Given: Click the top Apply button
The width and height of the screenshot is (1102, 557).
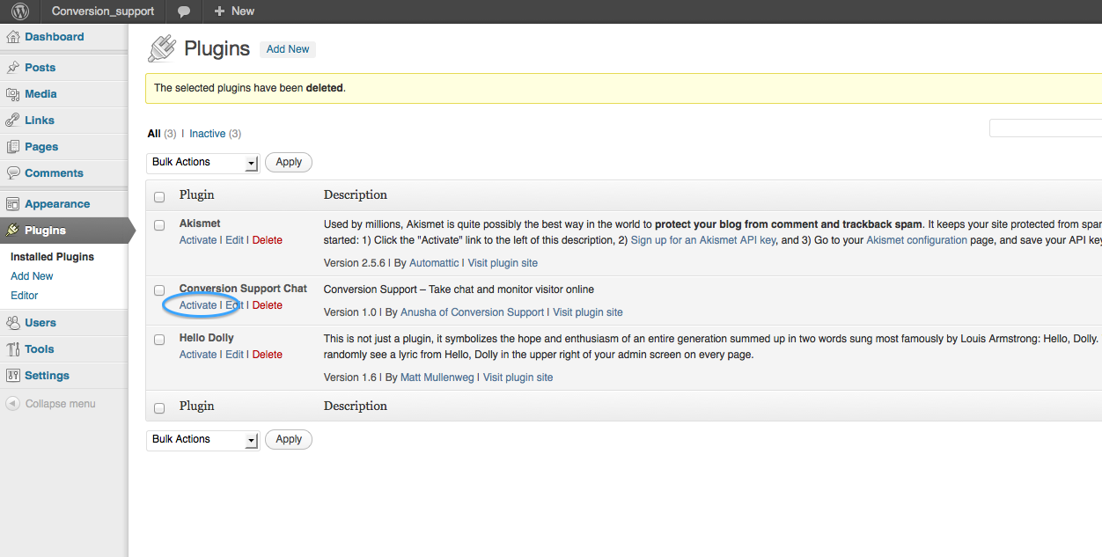Looking at the screenshot, I should click(x=289, y=162).
